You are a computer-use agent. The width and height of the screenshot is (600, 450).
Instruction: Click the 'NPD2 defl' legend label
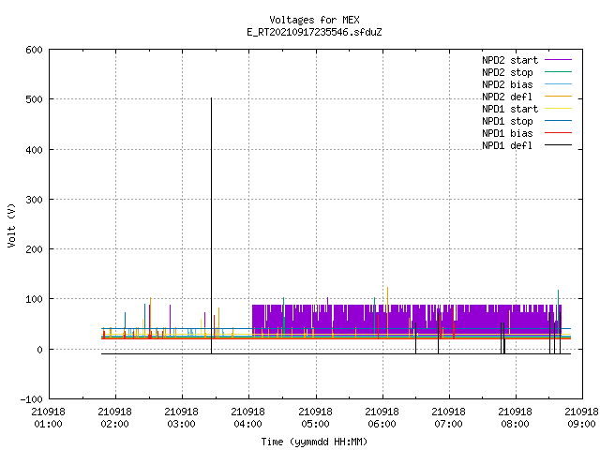click(507, 97)
